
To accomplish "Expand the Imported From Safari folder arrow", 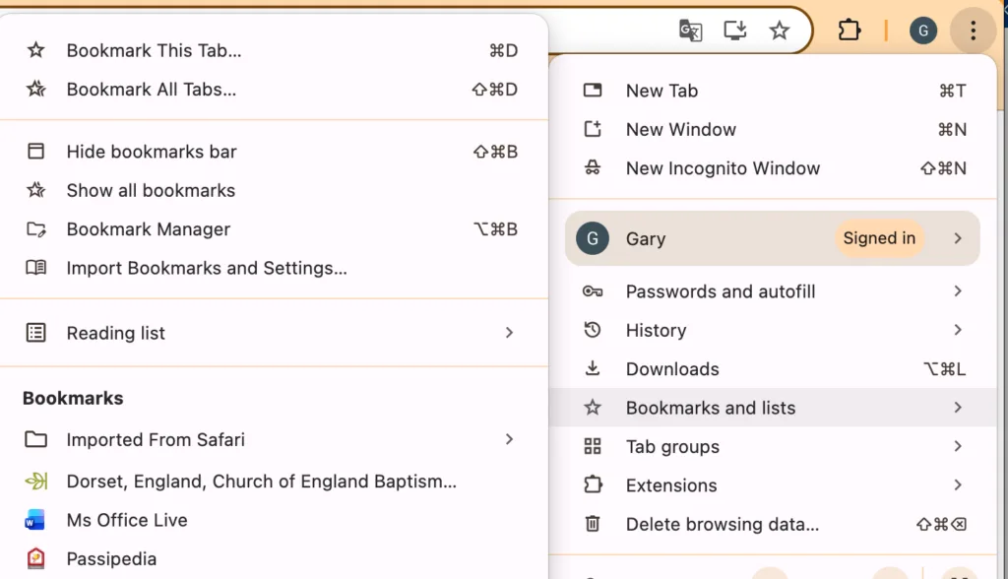I will (509, 439).
